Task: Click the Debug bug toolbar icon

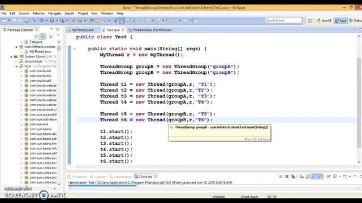Action: point(42,20)
